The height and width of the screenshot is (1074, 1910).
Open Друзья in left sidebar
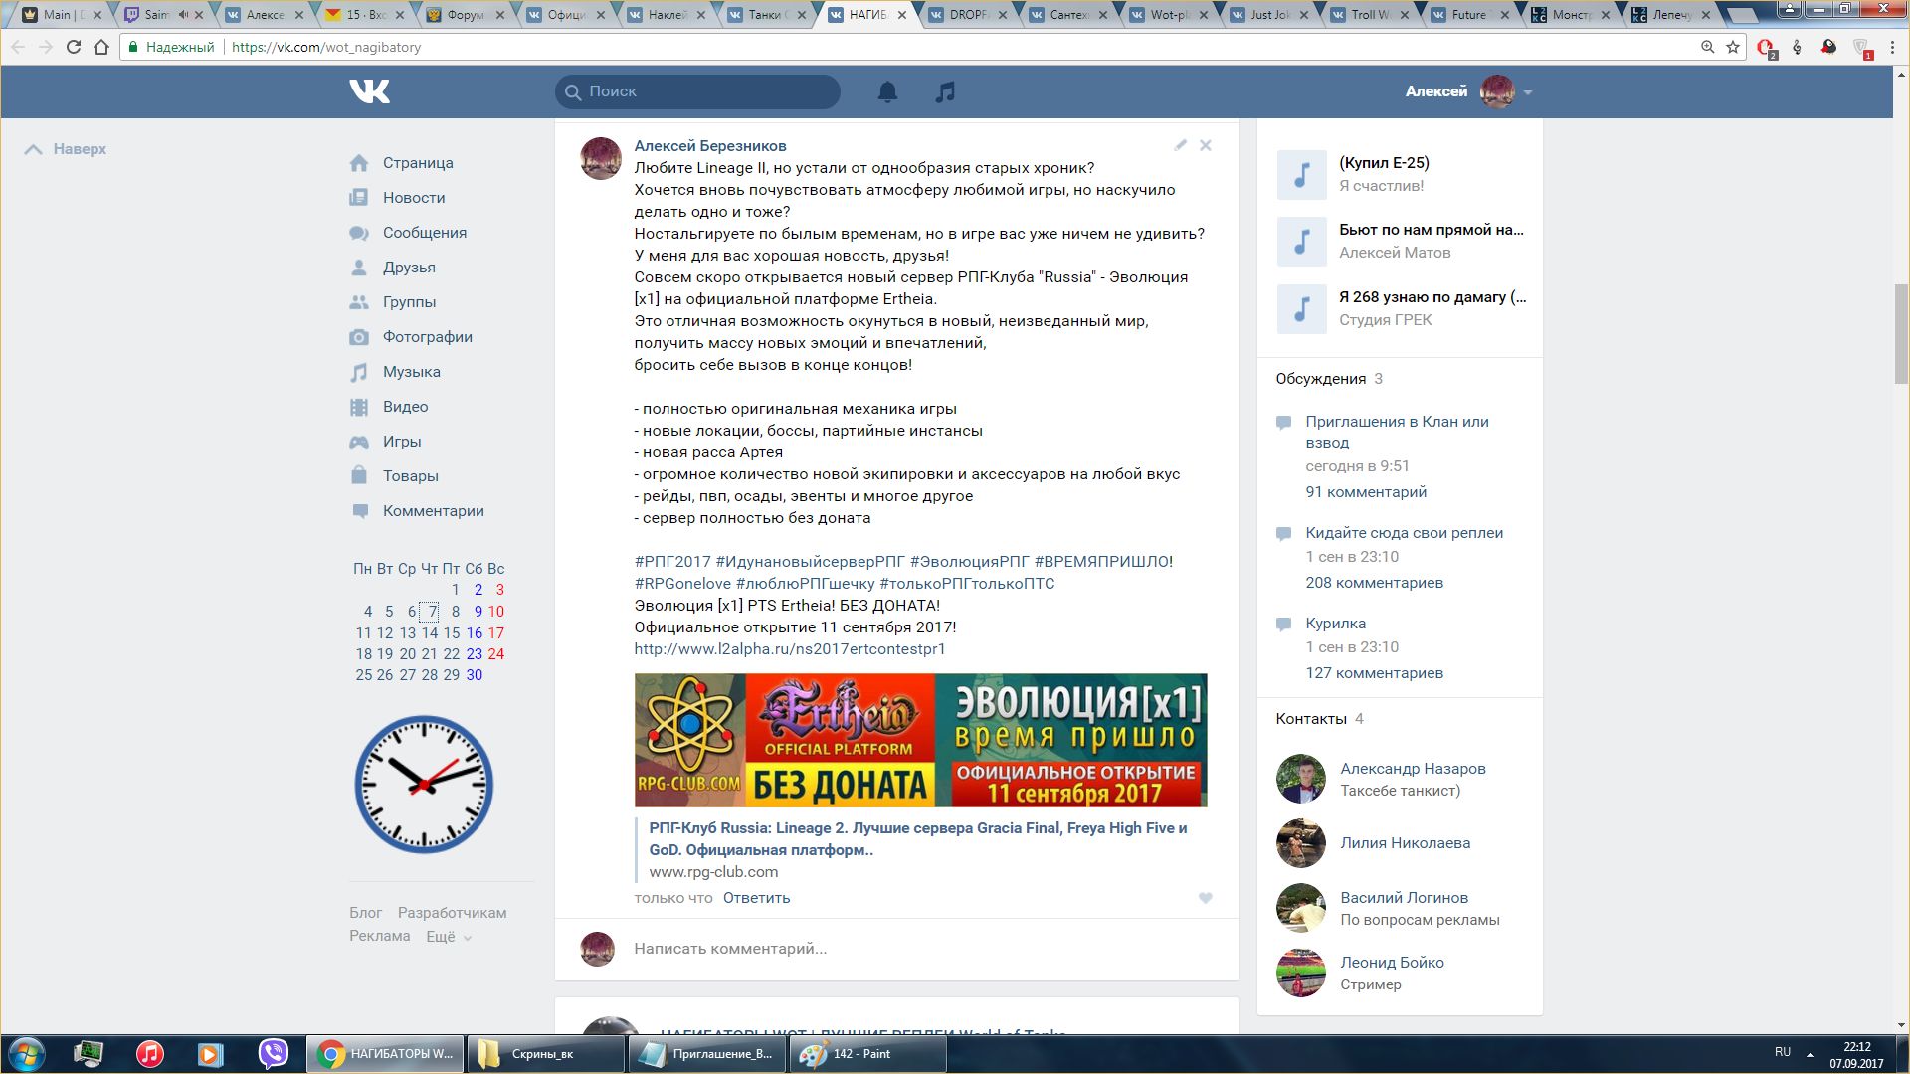[x=409, y=268]
